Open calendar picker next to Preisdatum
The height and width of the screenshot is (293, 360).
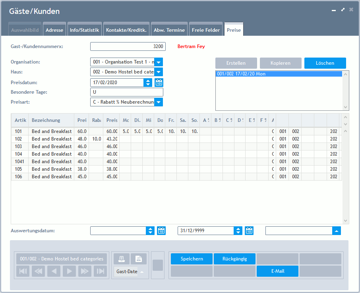[x=159, y=83]
